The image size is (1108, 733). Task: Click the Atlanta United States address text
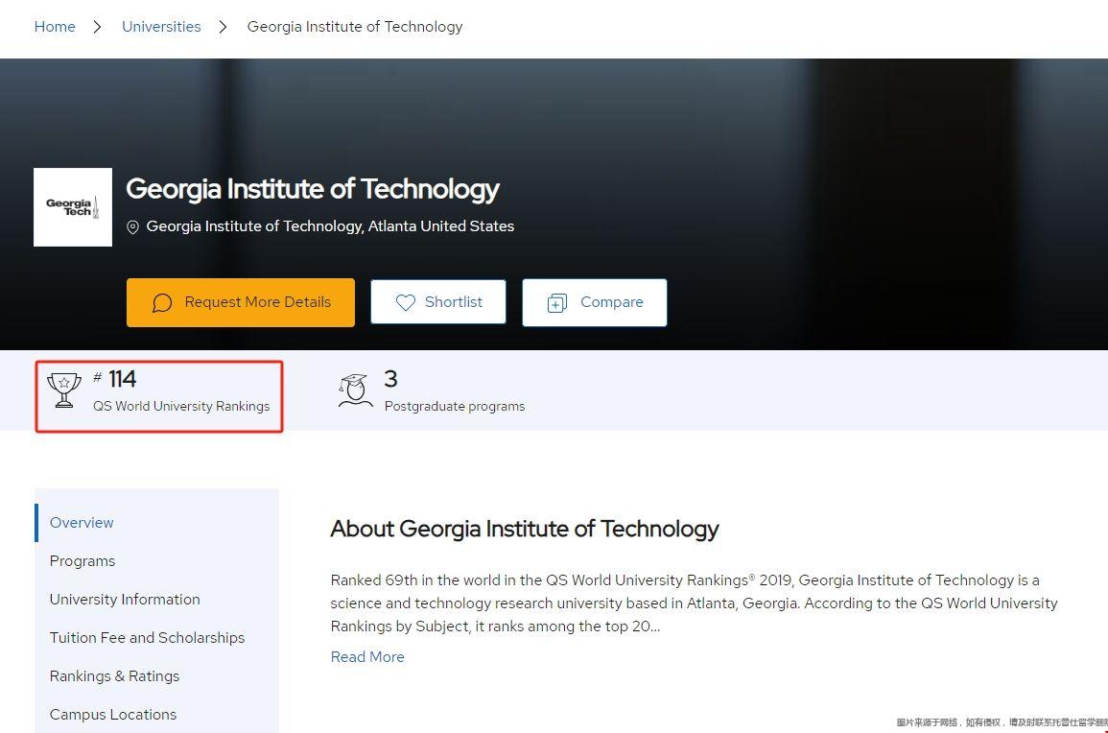coord(330,226)
